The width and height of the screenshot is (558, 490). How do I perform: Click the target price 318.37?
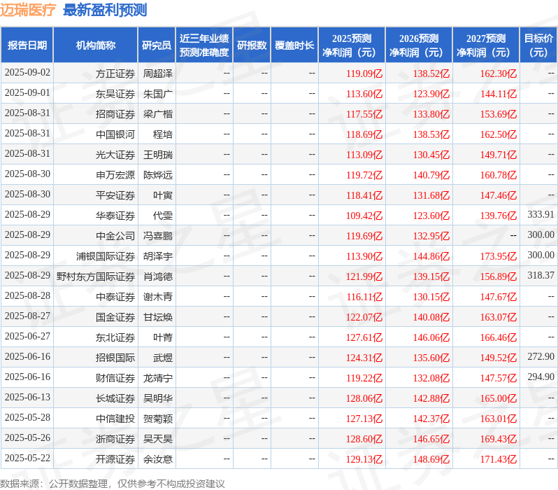coord(541,276)
